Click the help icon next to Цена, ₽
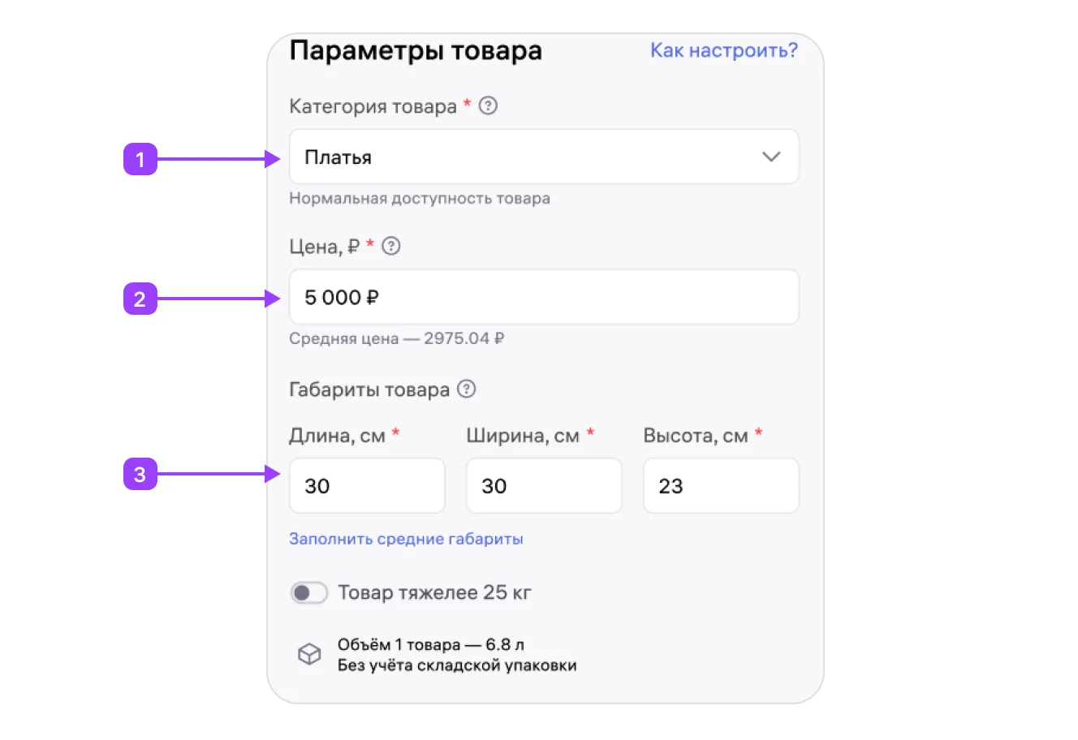 coord(391,247)
